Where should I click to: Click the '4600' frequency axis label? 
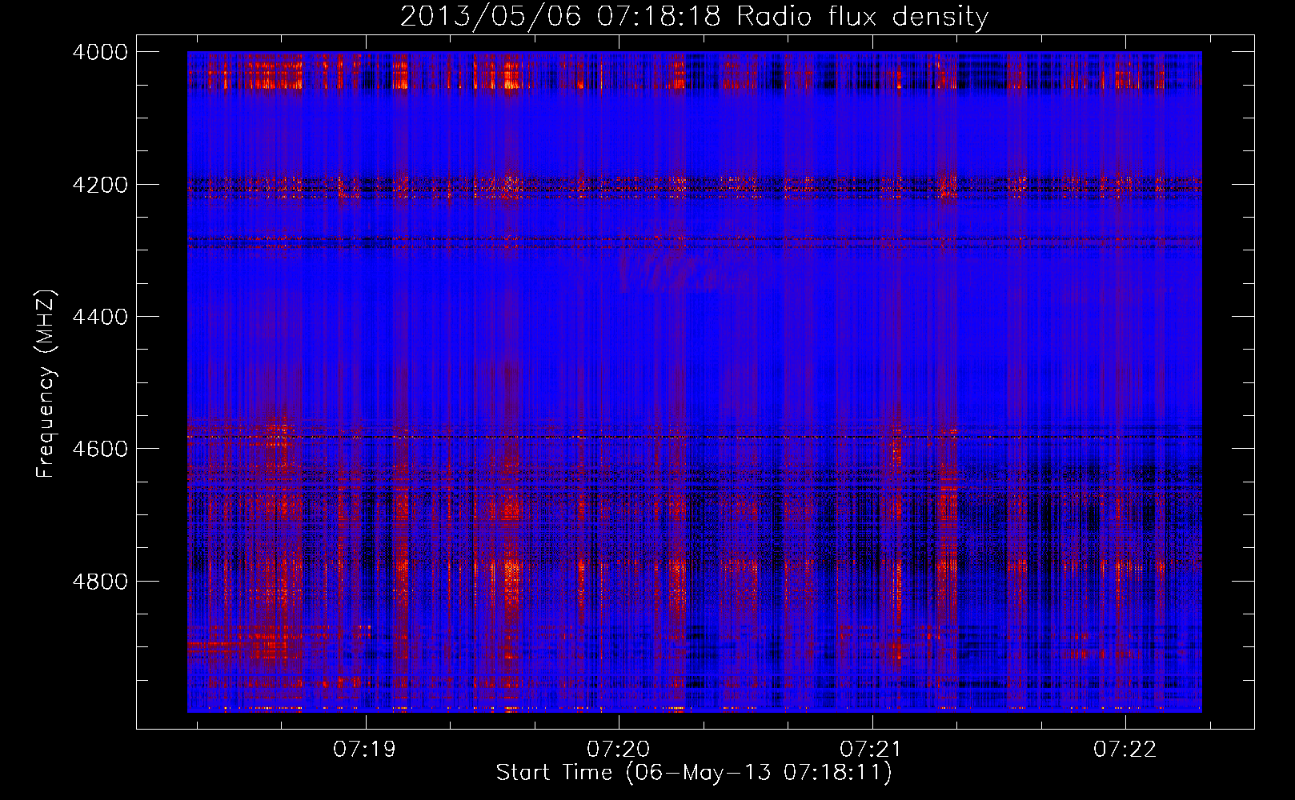100,449
